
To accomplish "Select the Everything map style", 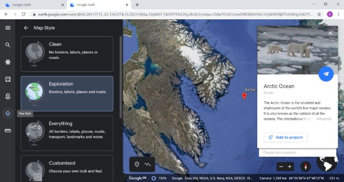I will point(67,133).
